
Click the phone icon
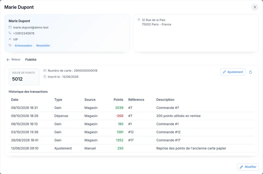pyautogui.click(x=10, y=33)
